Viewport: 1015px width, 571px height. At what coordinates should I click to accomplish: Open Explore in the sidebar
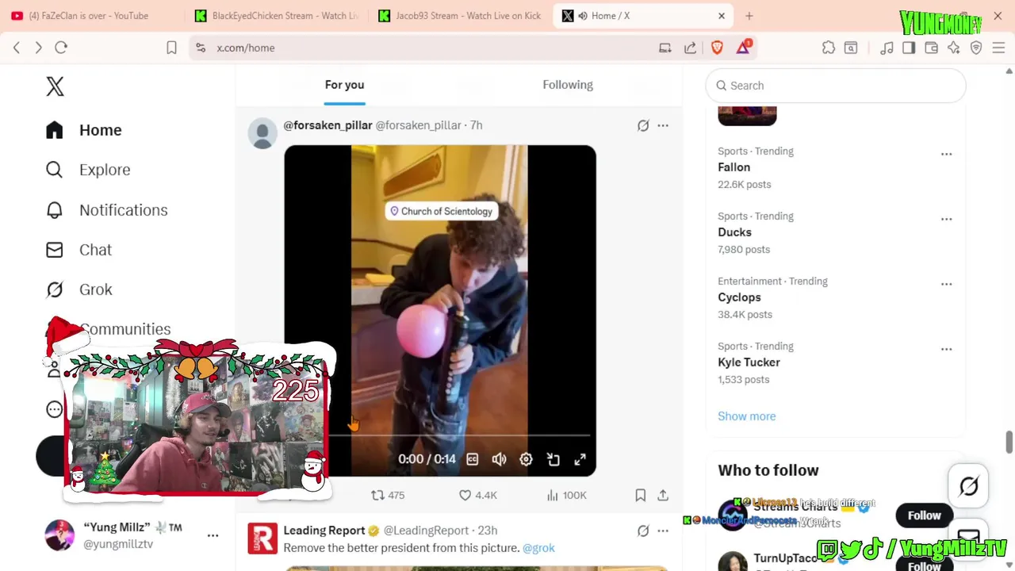pyautogui.click(x=88, y=170)
